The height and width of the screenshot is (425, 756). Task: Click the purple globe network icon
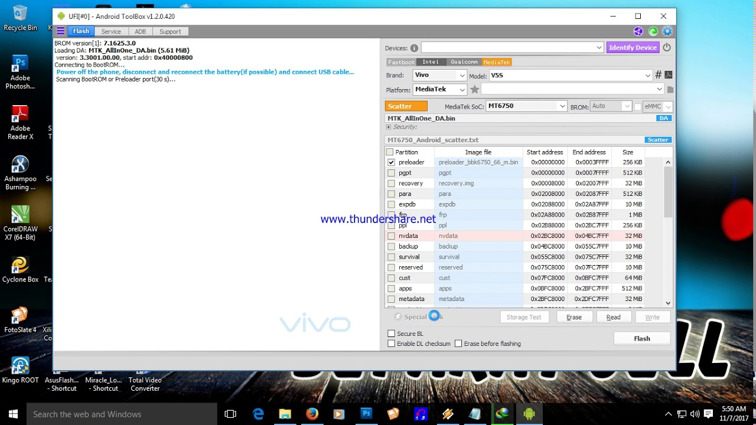tap(638, 31)
